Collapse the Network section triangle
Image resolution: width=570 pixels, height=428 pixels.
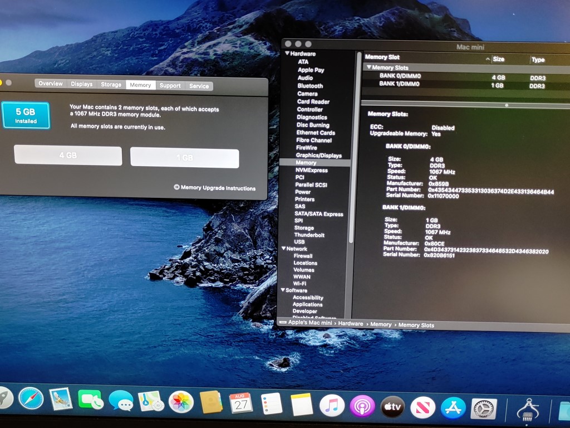pos(283,249)
